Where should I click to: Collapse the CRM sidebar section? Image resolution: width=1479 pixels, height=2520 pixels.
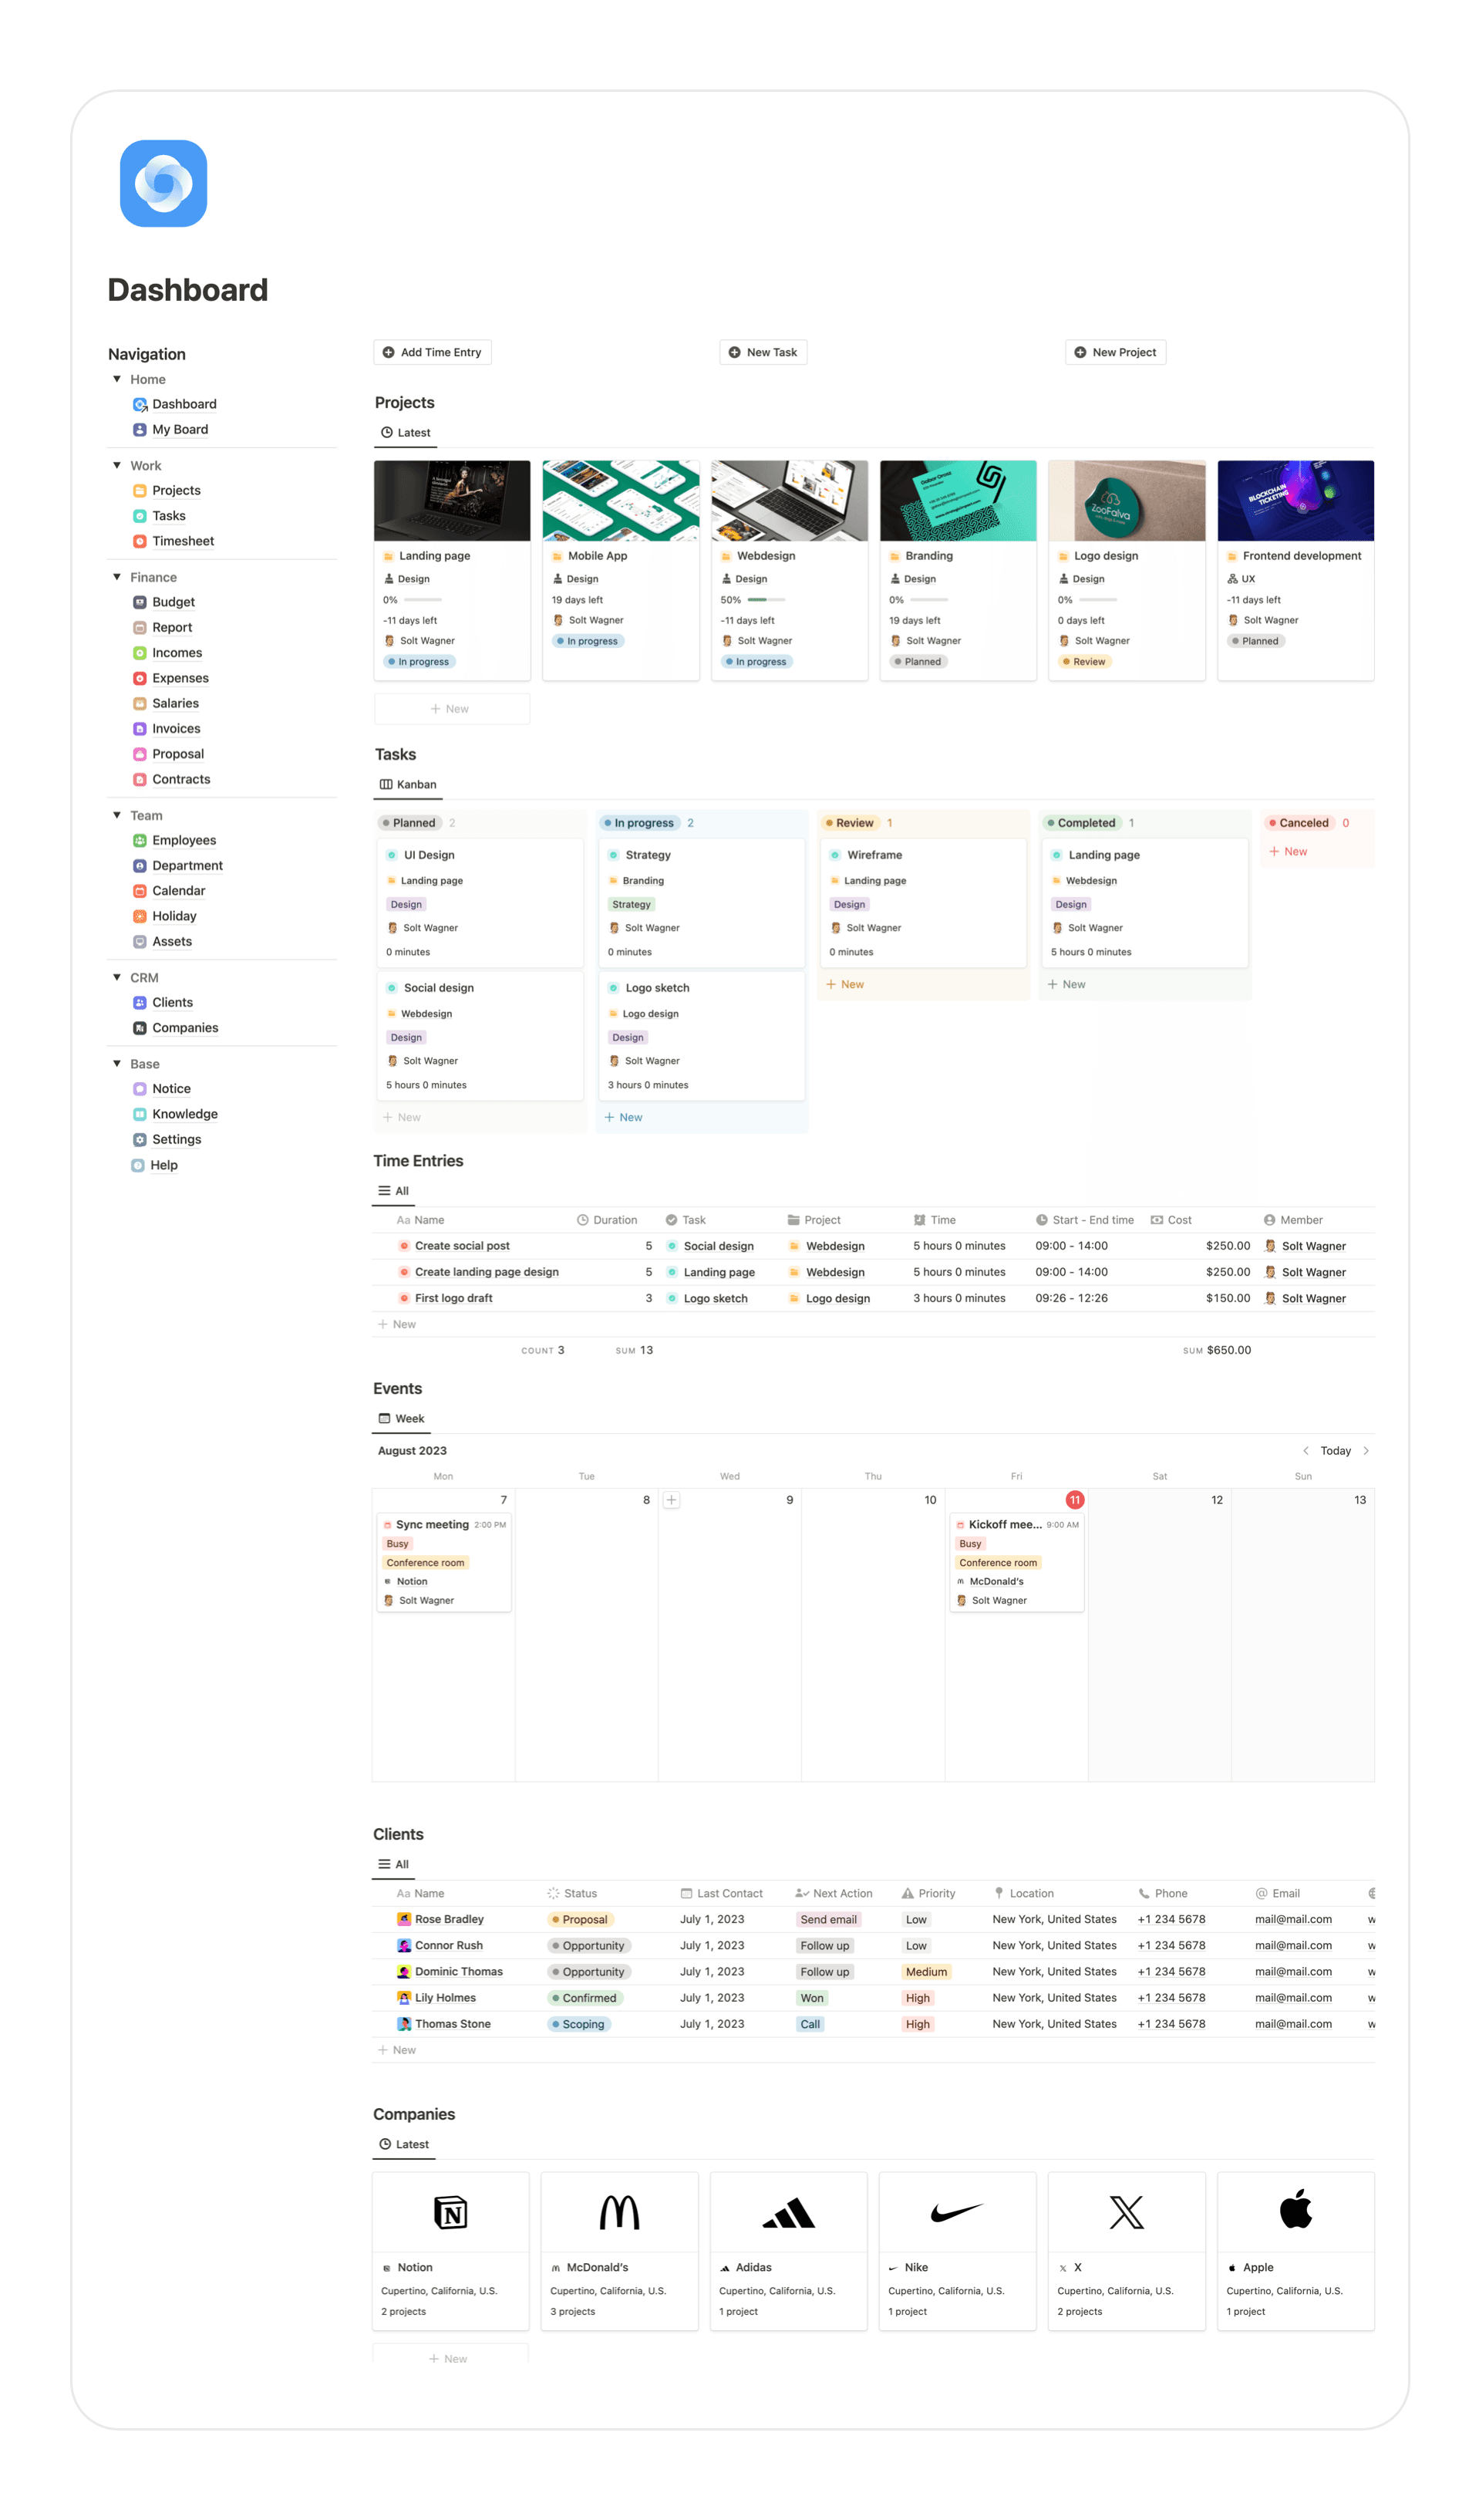(x=116, y=977)
